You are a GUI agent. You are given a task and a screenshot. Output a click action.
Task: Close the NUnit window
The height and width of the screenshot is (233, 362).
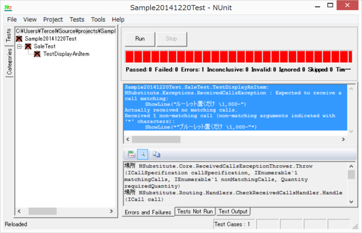pyautogui.click(x=347, y=5)
